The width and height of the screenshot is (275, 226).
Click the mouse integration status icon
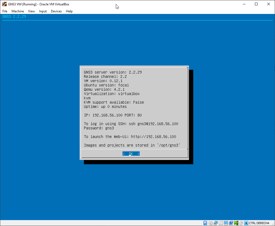pos(241,223)
